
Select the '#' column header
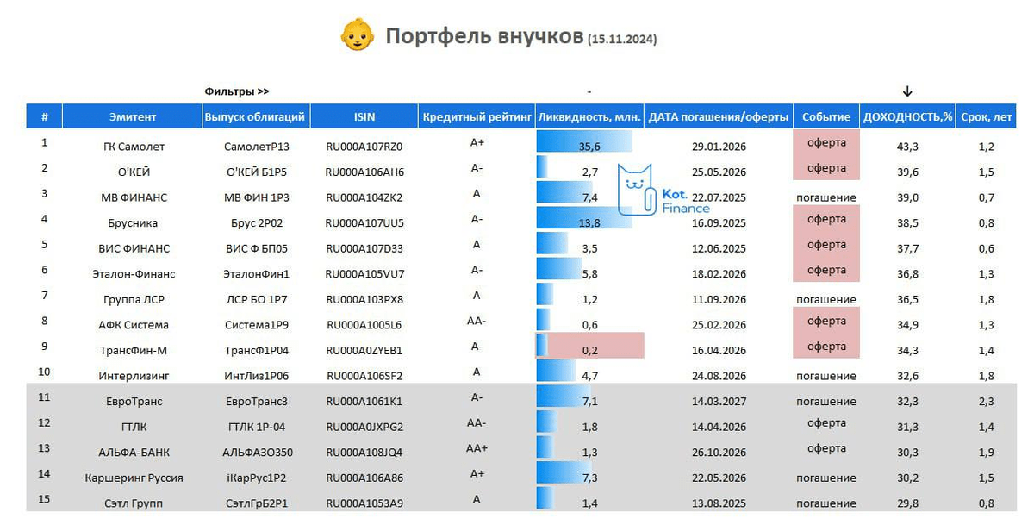pos(44,117)
